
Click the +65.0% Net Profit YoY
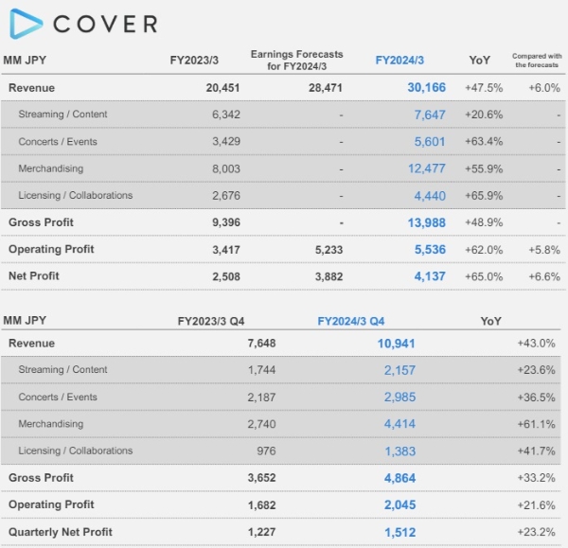[484, 276]
